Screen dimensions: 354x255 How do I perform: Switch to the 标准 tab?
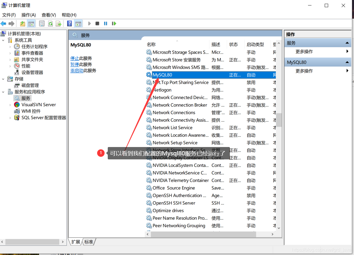[89, 242]
